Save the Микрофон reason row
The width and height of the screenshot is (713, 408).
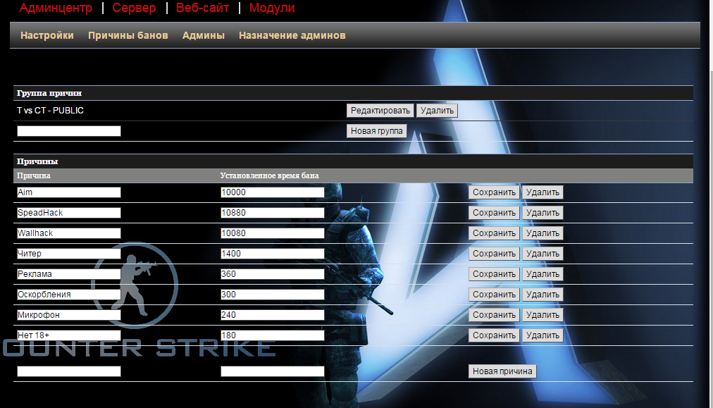coord(494,315)
